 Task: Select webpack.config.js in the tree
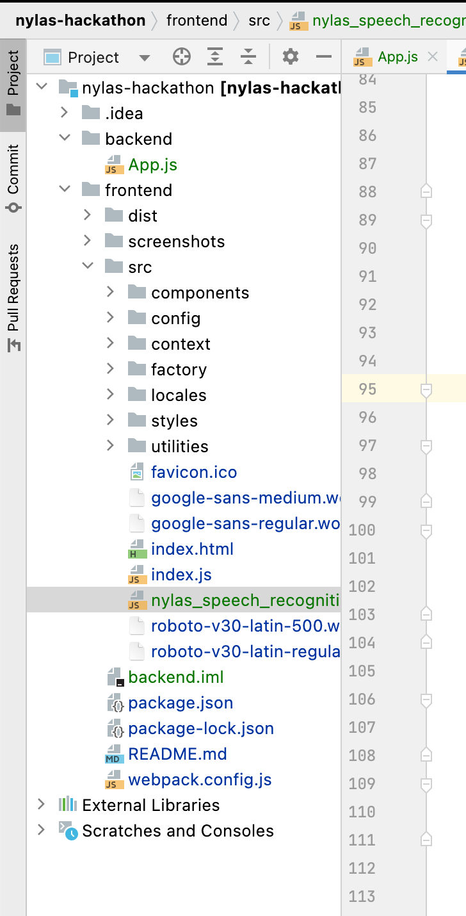pos(200,780)
